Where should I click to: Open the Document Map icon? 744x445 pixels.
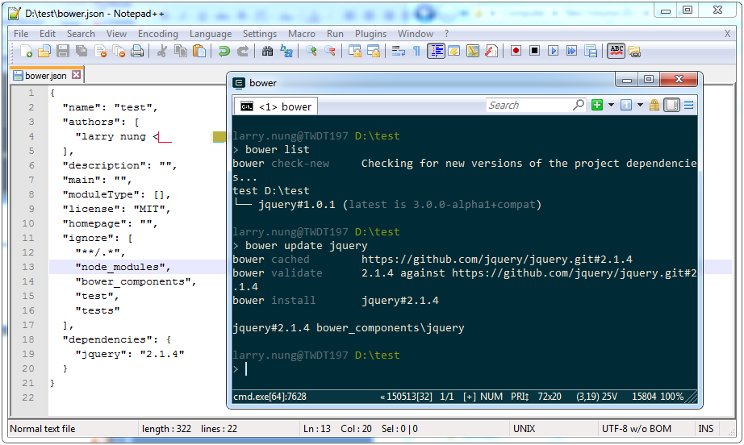click(x=473, y=51)
